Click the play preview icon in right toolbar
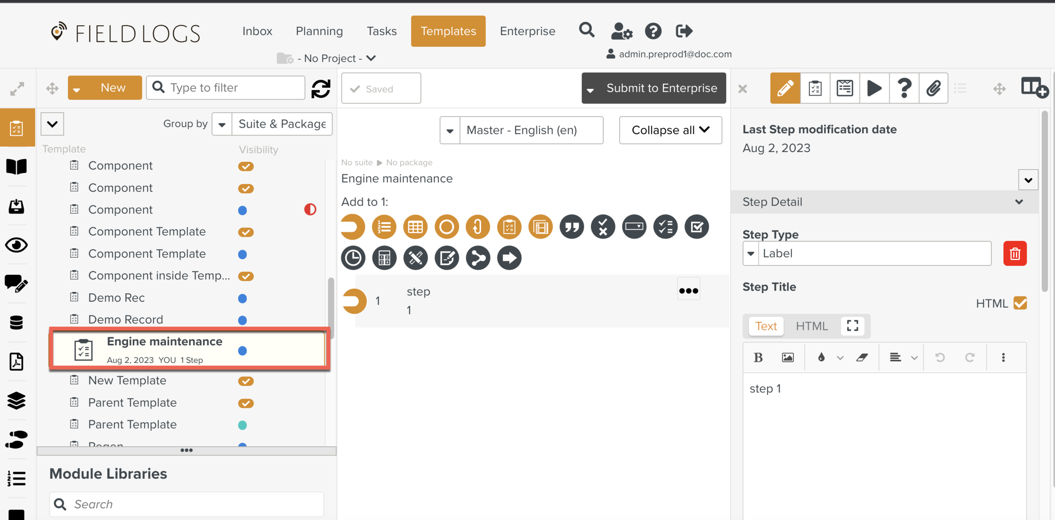 pyautogui.click(x=874, y=88)
